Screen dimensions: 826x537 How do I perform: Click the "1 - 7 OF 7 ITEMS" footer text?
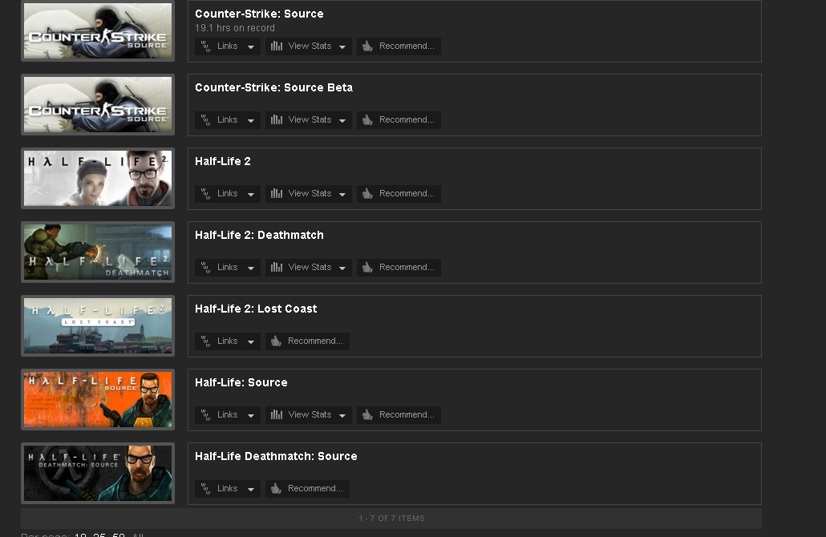391,519
